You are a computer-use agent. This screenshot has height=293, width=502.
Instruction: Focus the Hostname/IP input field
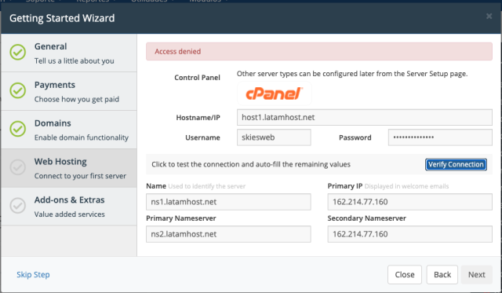tap(364, 117)
